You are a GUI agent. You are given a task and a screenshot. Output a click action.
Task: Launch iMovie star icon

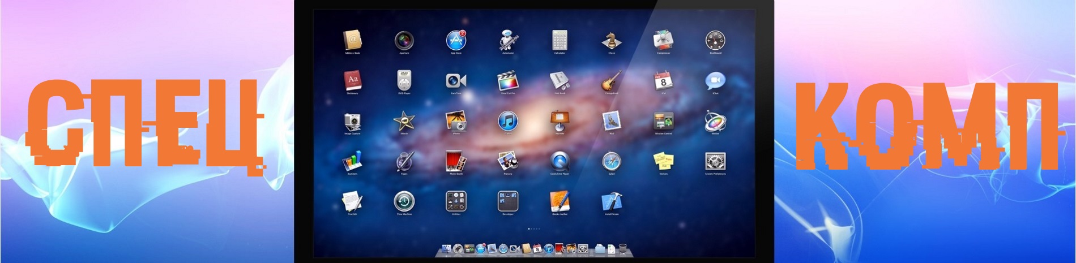tap(404, 121)
